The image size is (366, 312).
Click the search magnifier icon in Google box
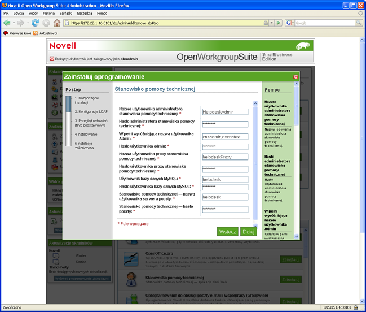[x=359, y=23]
